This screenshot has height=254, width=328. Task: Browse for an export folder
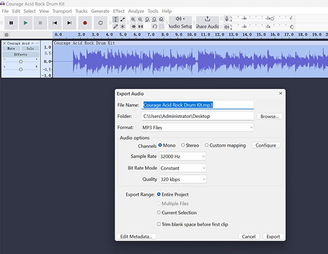click(x=270, y=116)
